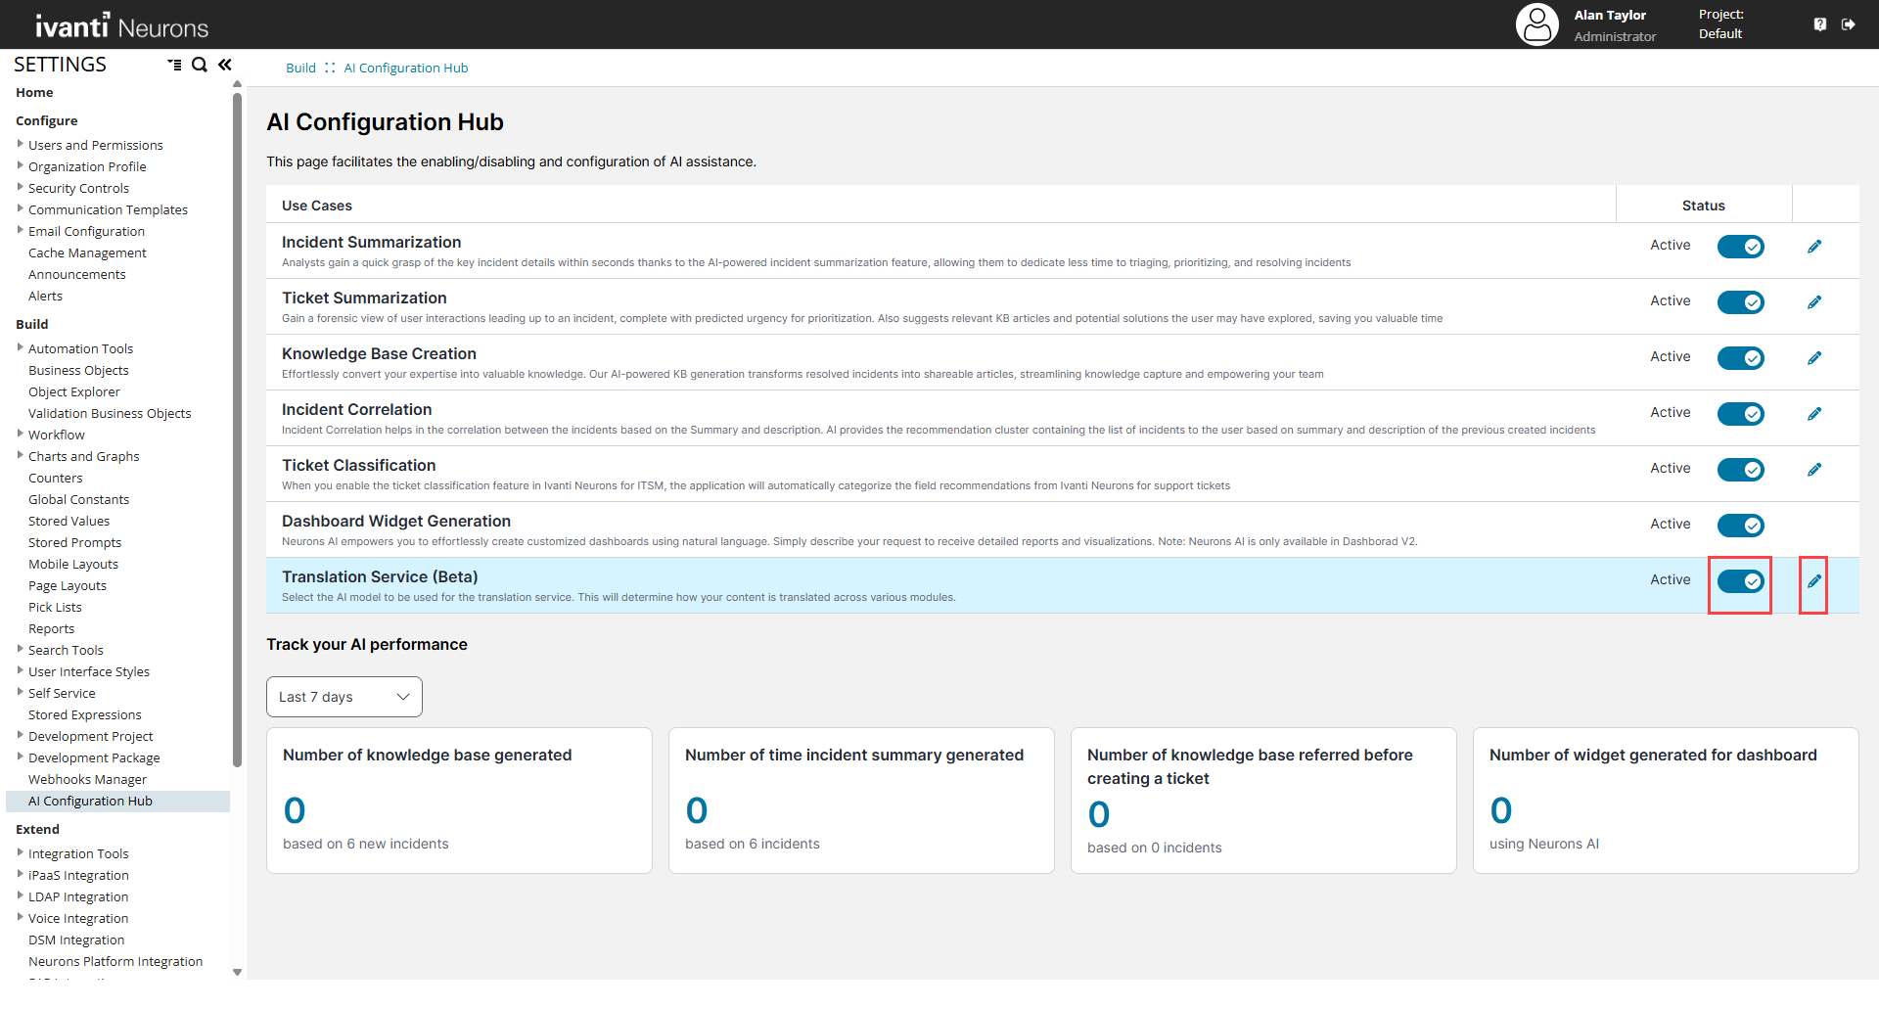Expand Development Project node

[20, 735]
